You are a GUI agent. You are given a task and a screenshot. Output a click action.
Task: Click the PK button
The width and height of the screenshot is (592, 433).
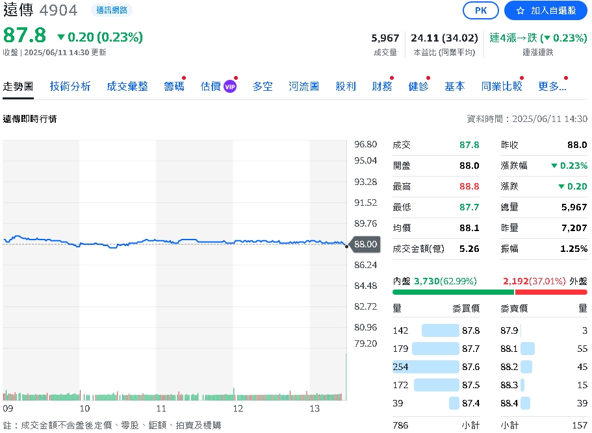tap(480, 10)
